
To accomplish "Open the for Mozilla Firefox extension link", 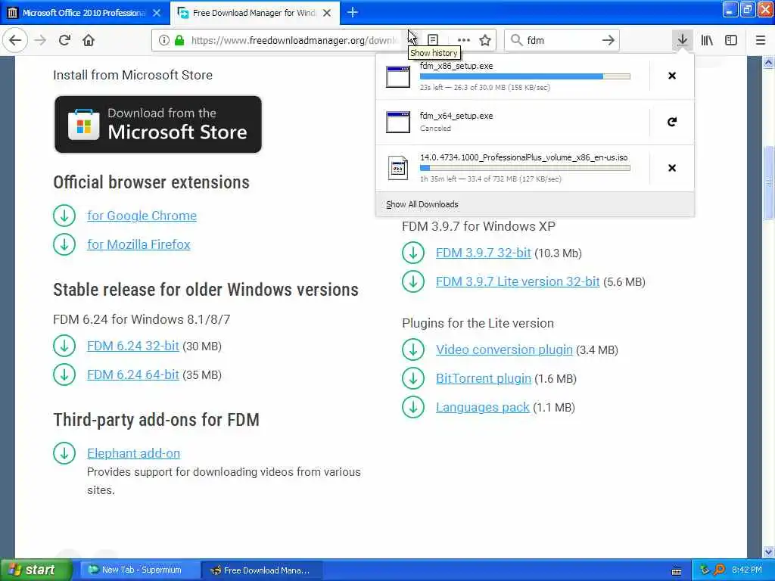I will (139, 244).
